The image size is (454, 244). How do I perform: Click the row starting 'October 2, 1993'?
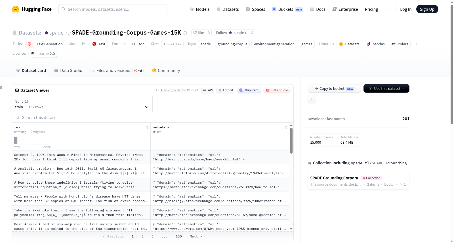pos(150,157)
